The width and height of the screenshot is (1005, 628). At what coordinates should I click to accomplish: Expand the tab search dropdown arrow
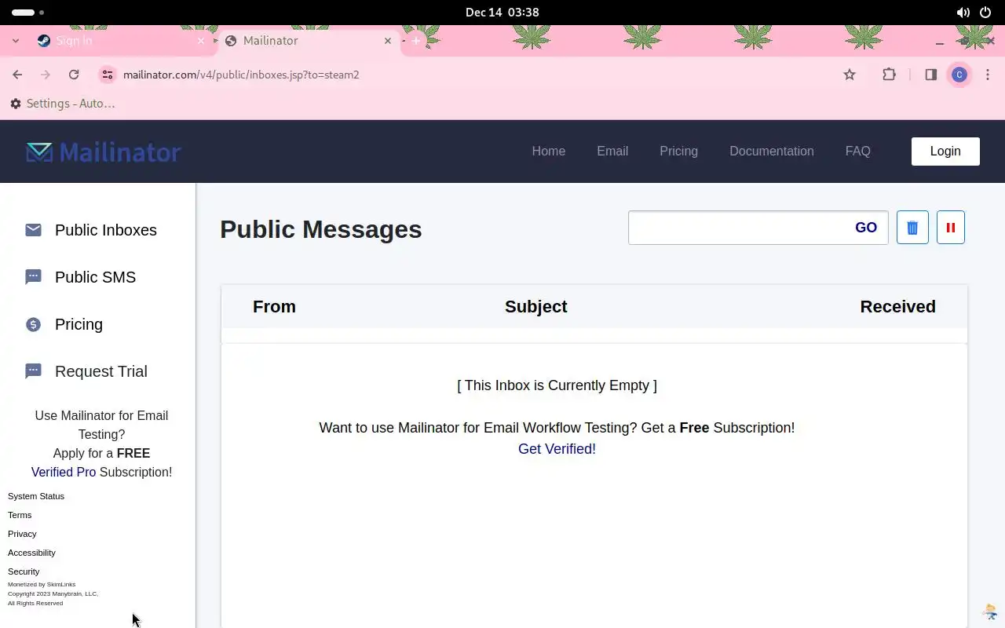(15, 41)
